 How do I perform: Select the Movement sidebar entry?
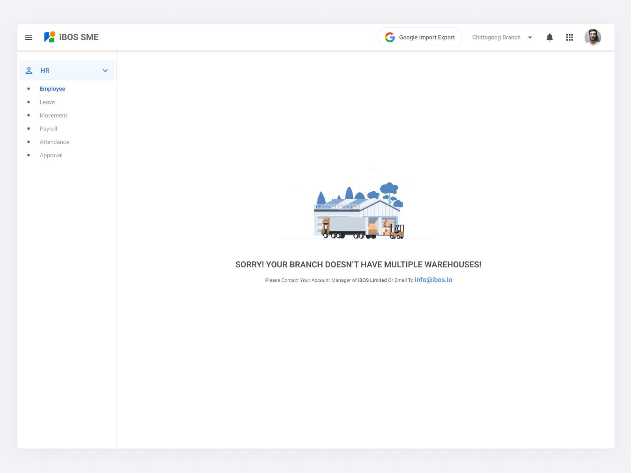[53, 115]
